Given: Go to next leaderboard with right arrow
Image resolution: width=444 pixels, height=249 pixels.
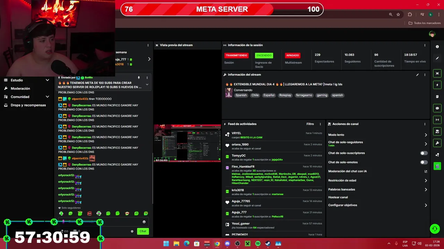Looking at the screenshot, I should 149,59.
